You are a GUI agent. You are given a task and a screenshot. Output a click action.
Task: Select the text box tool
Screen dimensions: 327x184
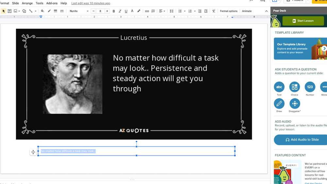9,11
